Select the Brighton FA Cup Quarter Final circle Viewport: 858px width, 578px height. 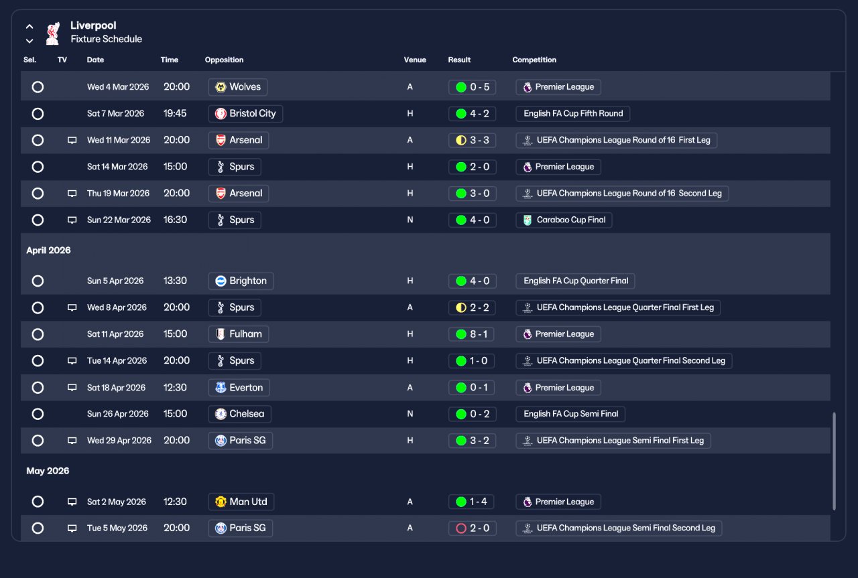click(38, 281)
